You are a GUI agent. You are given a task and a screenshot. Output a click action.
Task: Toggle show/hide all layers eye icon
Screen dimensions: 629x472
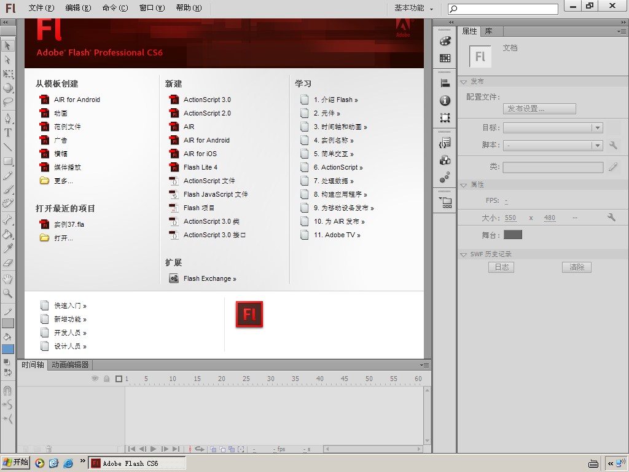95,379
